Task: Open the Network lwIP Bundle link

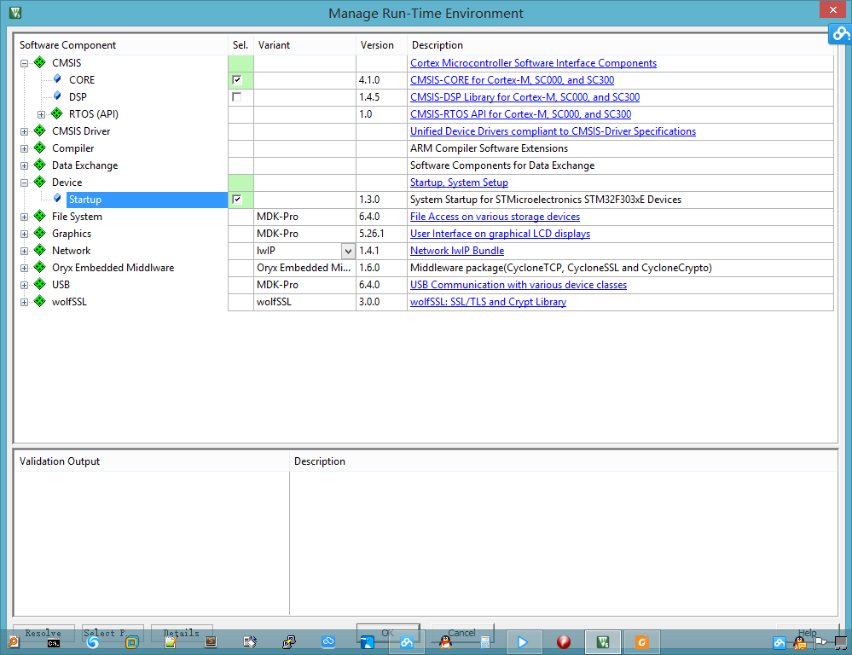Action: coord(457,251)
